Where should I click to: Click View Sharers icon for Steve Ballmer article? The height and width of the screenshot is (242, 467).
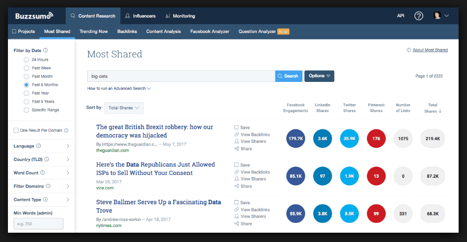pyautogui.click(x=236, y=216)
